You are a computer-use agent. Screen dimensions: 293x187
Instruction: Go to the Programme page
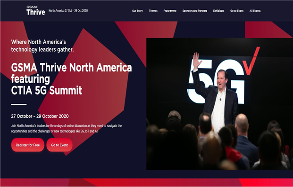tap(170, 11)
